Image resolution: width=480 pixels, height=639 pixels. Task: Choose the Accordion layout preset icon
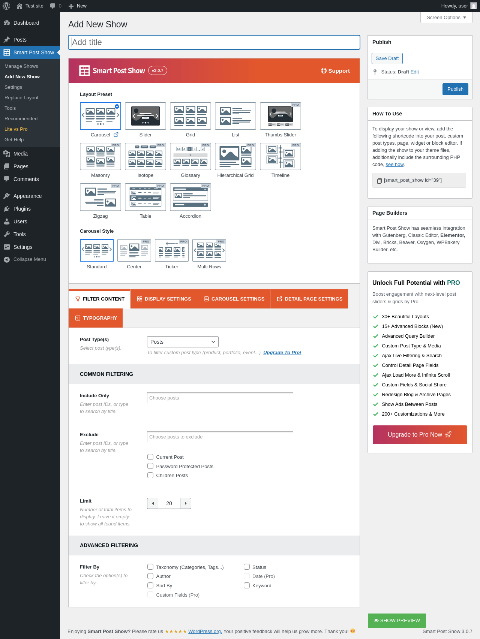pyautogui.click(x=190, y=197)
